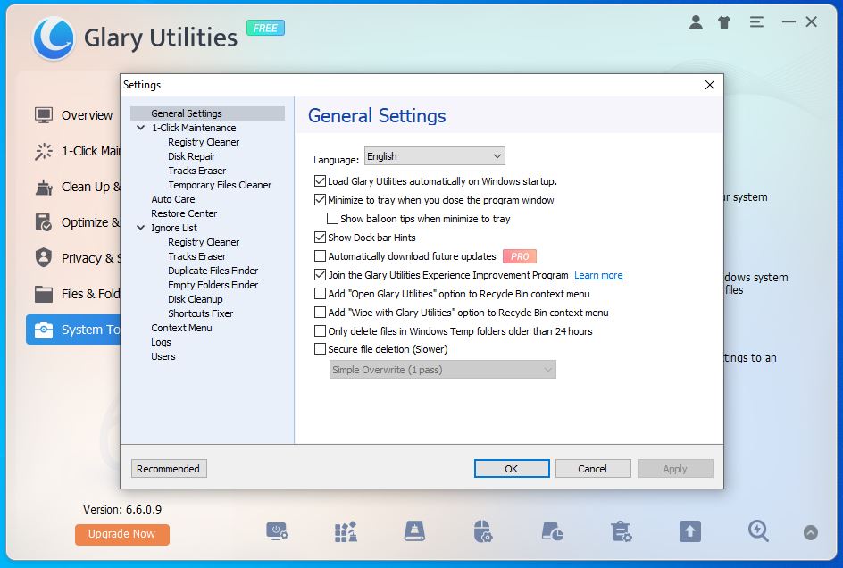
Task: Expand the dock with the round chevron-up button
Action: point(811,532)
